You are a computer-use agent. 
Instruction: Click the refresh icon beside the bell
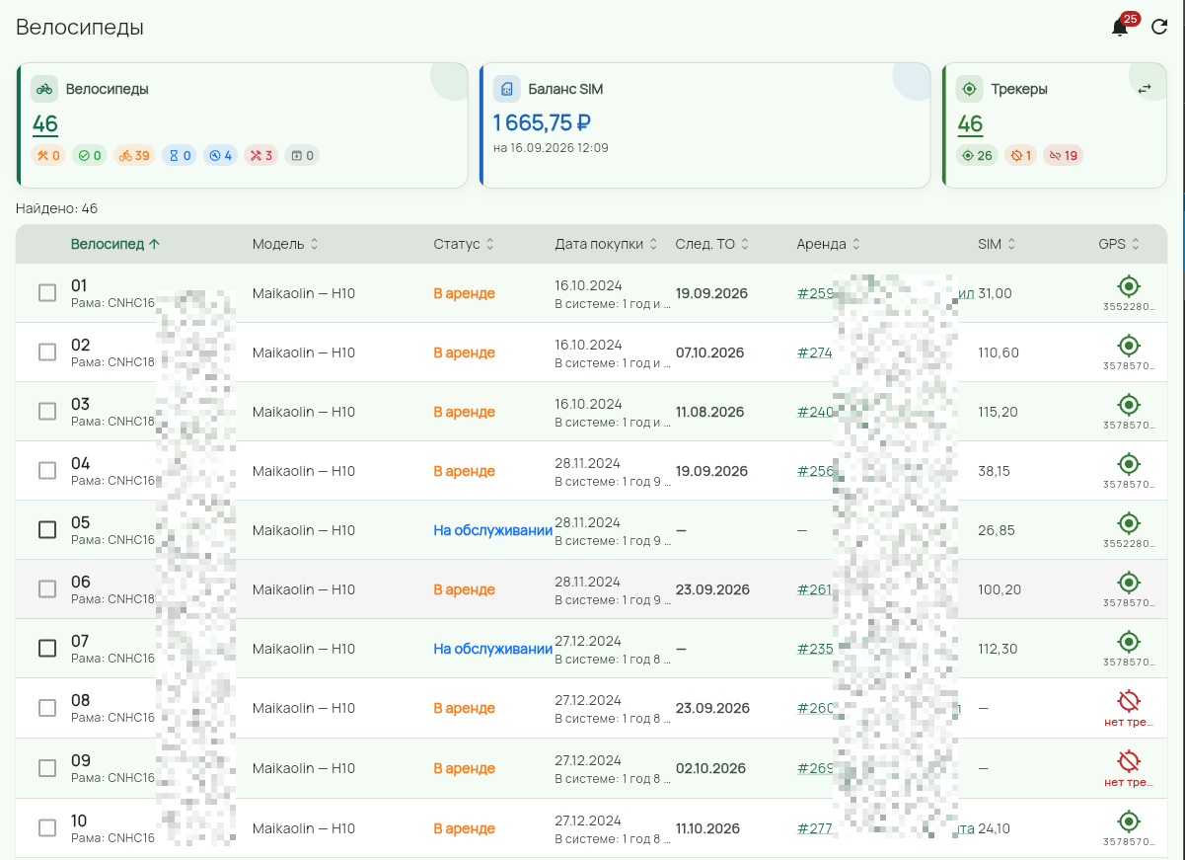pyautogui.click(x=1159, y=28)
